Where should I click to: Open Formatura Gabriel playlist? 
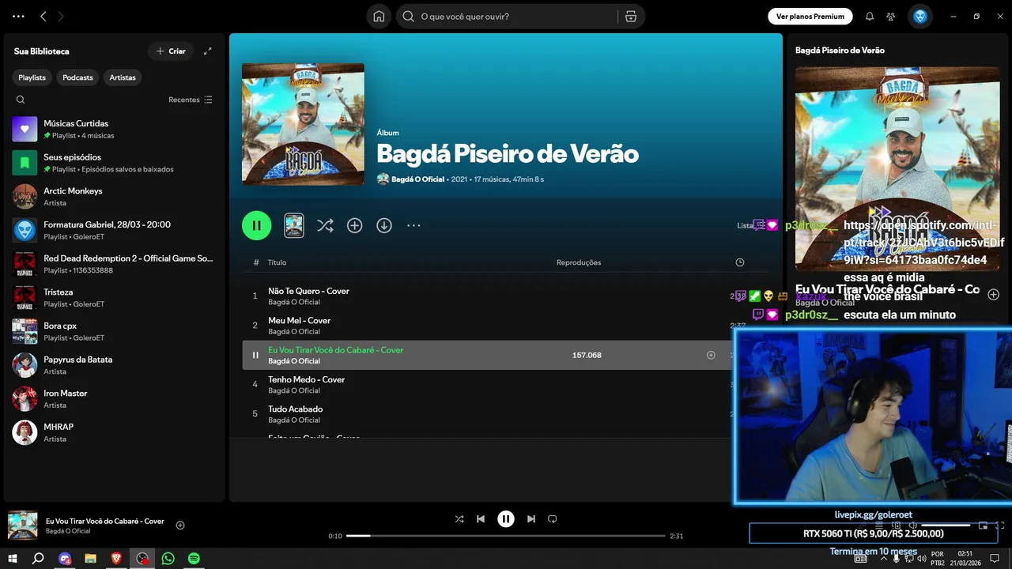tap(115, 230)
